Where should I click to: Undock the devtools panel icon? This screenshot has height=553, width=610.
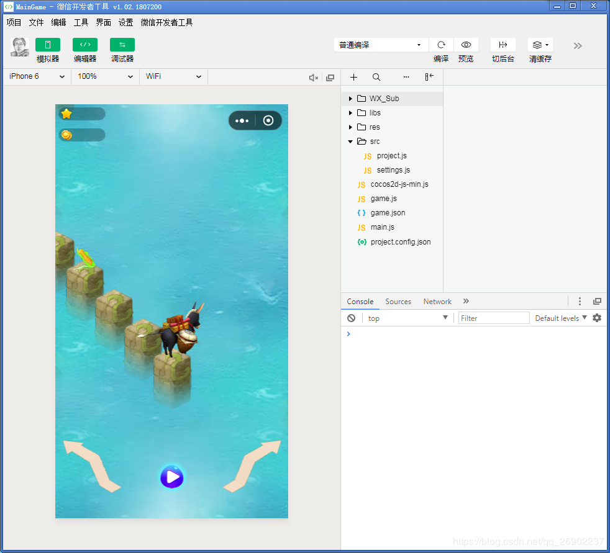tap(597, 301)
